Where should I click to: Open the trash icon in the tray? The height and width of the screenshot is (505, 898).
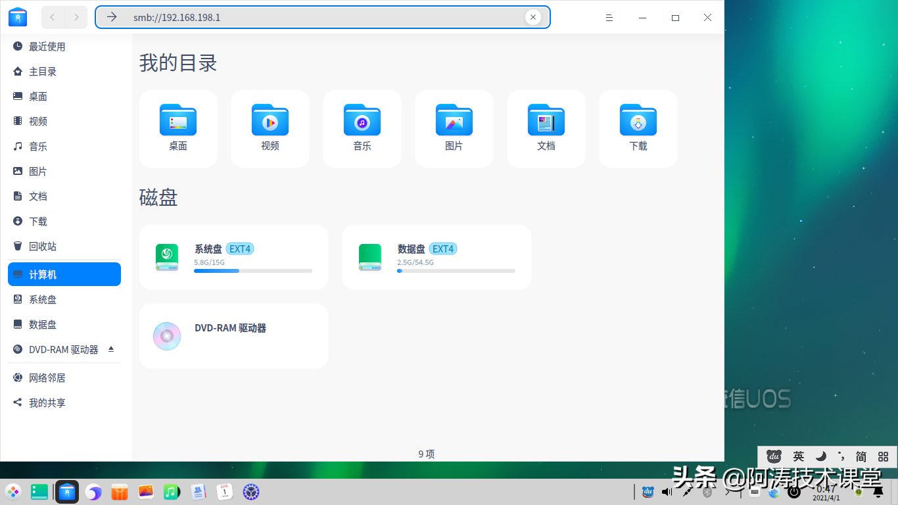click(x=858, y=491)
